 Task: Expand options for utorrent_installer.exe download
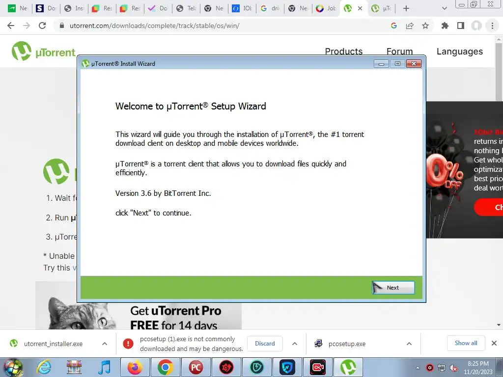tap(105, 344)
